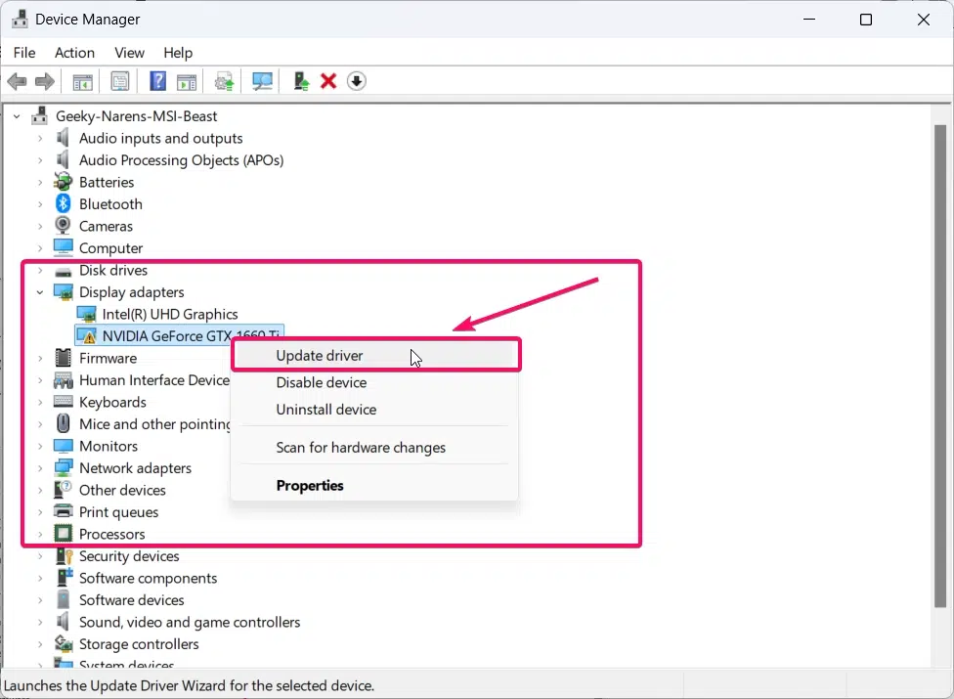Open the File menu
This screenshot has width=954, height=699.
[x=24, y=53]
